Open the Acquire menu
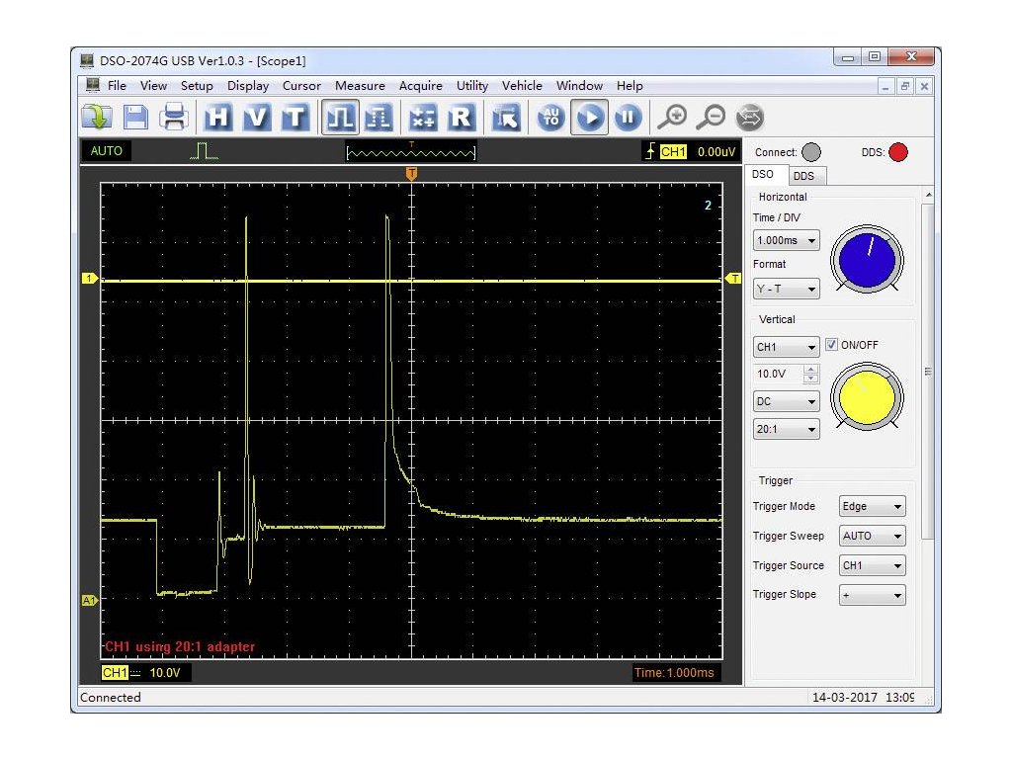The width and height of the screenshot is (1012, 759). pos(420,86)
